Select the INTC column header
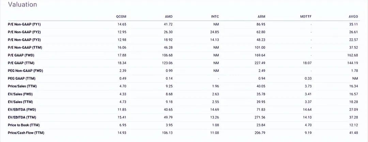The width and height of the screenshot is (368, 142). click(215, 16)
